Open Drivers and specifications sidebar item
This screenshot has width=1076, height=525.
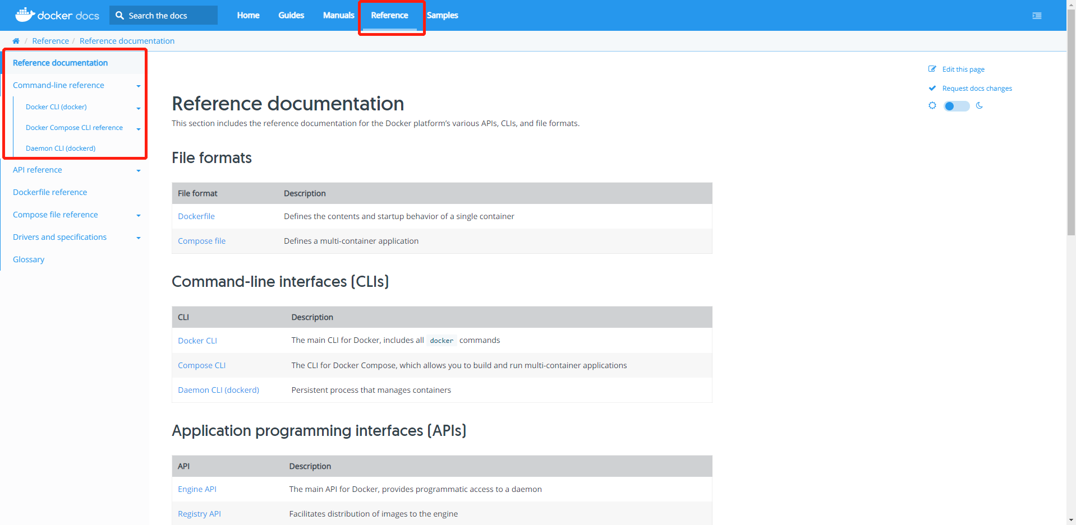point(59,237)
